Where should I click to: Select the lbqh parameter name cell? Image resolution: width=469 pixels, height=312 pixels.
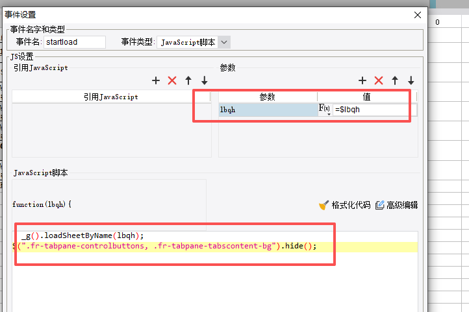click(x=268, y=110)
